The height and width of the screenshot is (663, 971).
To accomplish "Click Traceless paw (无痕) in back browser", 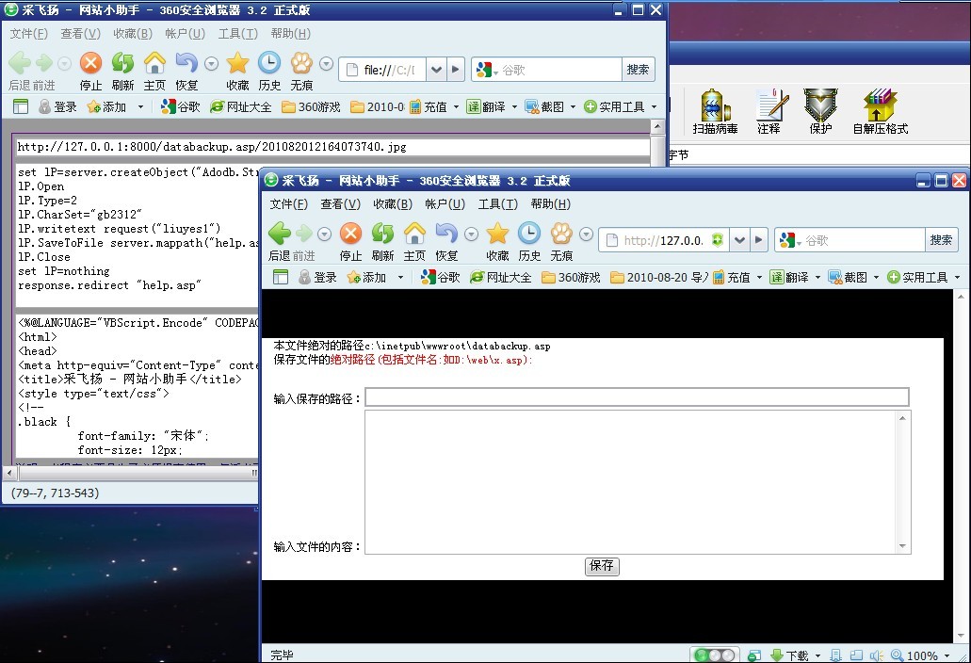I will [x=301, y=63].
